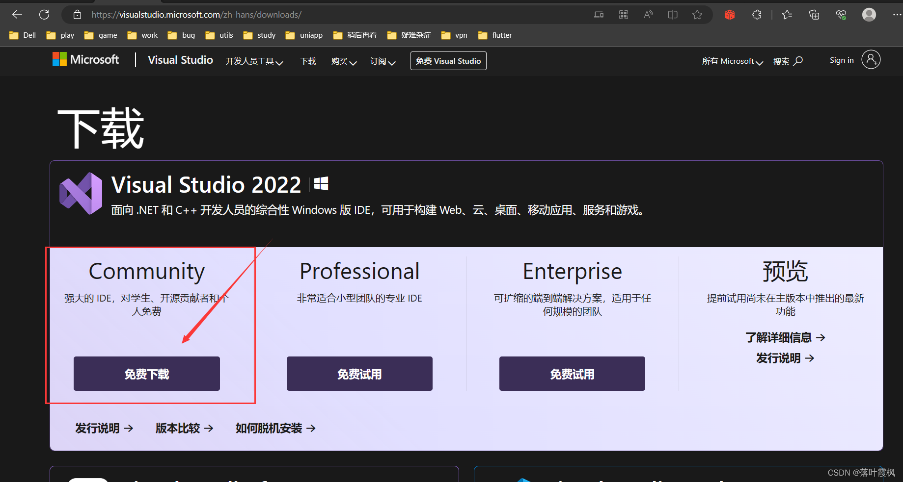Click the Sign in account avatar icon
Viewport: 903px width, 482px height.
point(871,60)
